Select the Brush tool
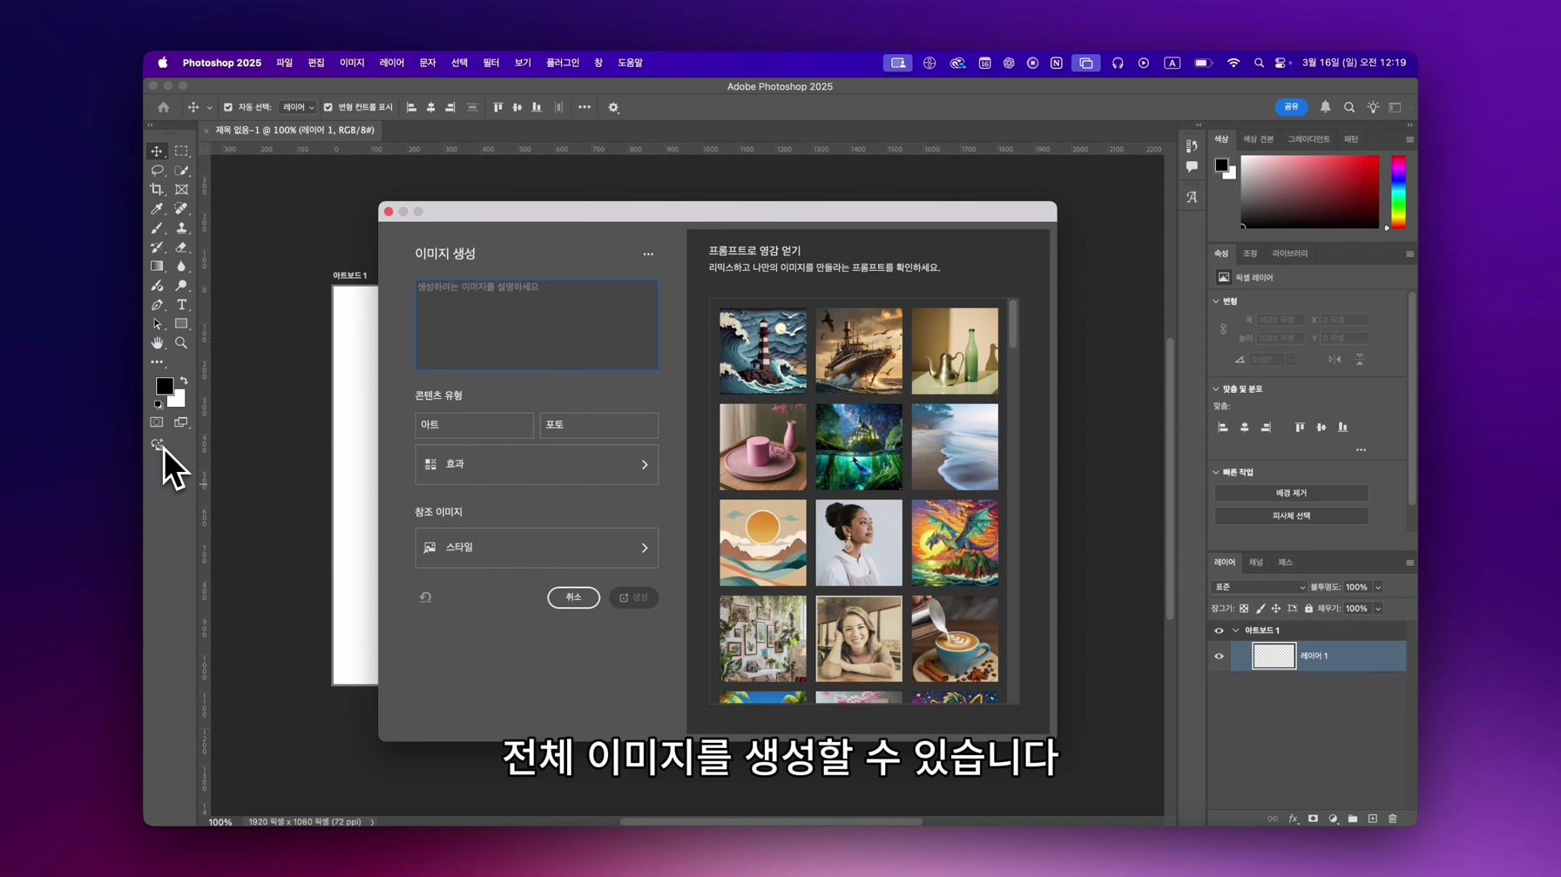The height and width of the screenshot is (877, 1561). tap(157, 228)
